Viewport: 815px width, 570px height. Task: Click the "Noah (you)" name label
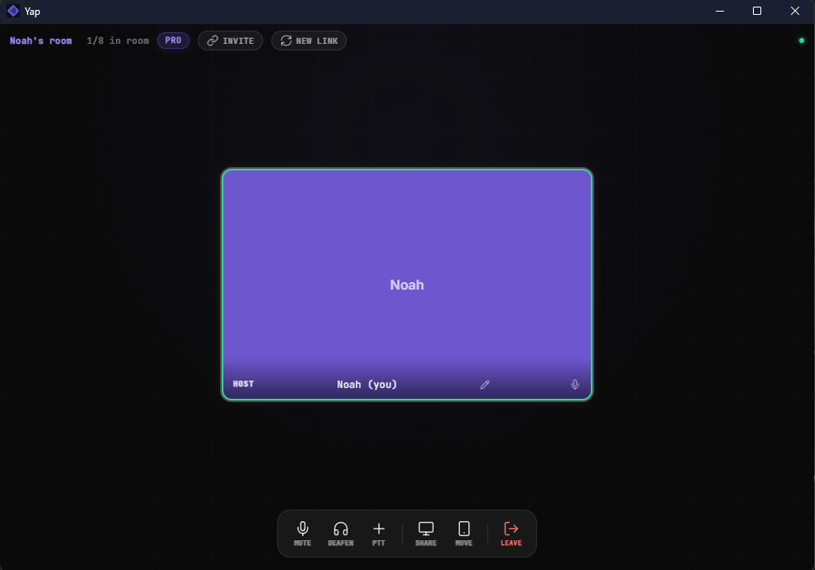coord(367,385)
